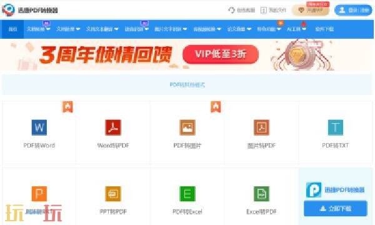Select the AI工具 navigation label
Viewport: 375px width, 225px height.
coord(294,29)
